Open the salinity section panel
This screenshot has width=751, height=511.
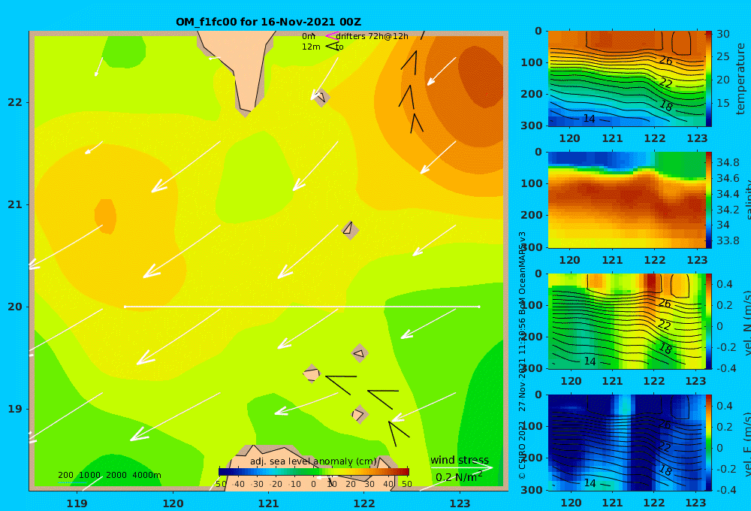pyautogui.click(x=626, y=200)
